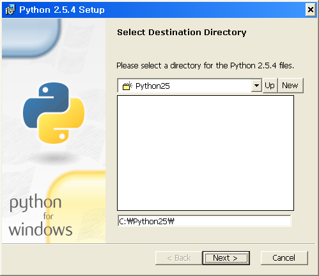Click the C:\Python25\ path field
The width and height of the screenshot is (319, 276).
(x=204, y=221)
